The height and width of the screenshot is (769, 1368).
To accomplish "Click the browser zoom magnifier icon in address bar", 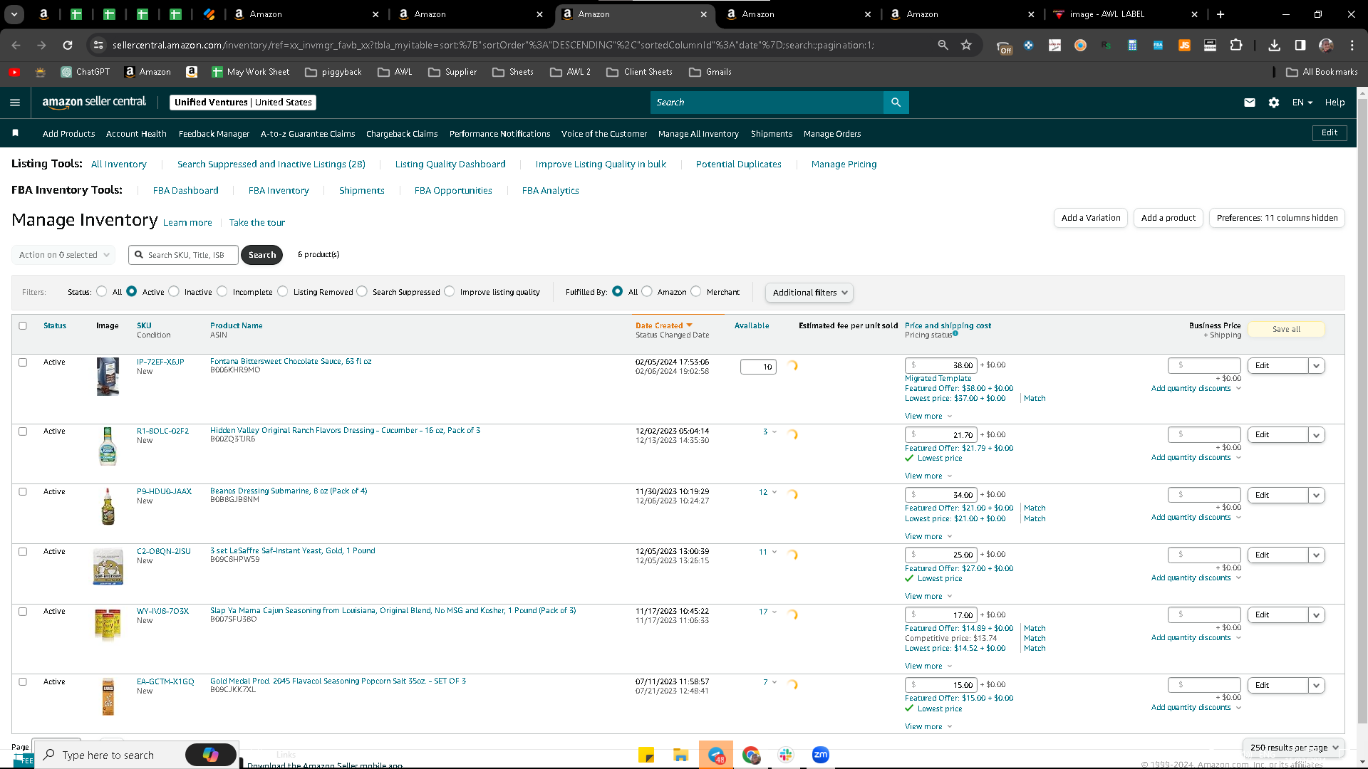I will 943,45.
